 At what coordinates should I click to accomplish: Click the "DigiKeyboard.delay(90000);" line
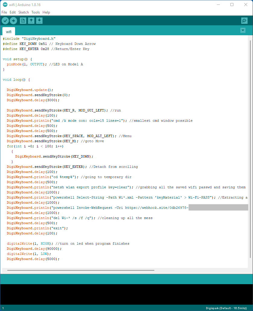[x=34, y=249]
